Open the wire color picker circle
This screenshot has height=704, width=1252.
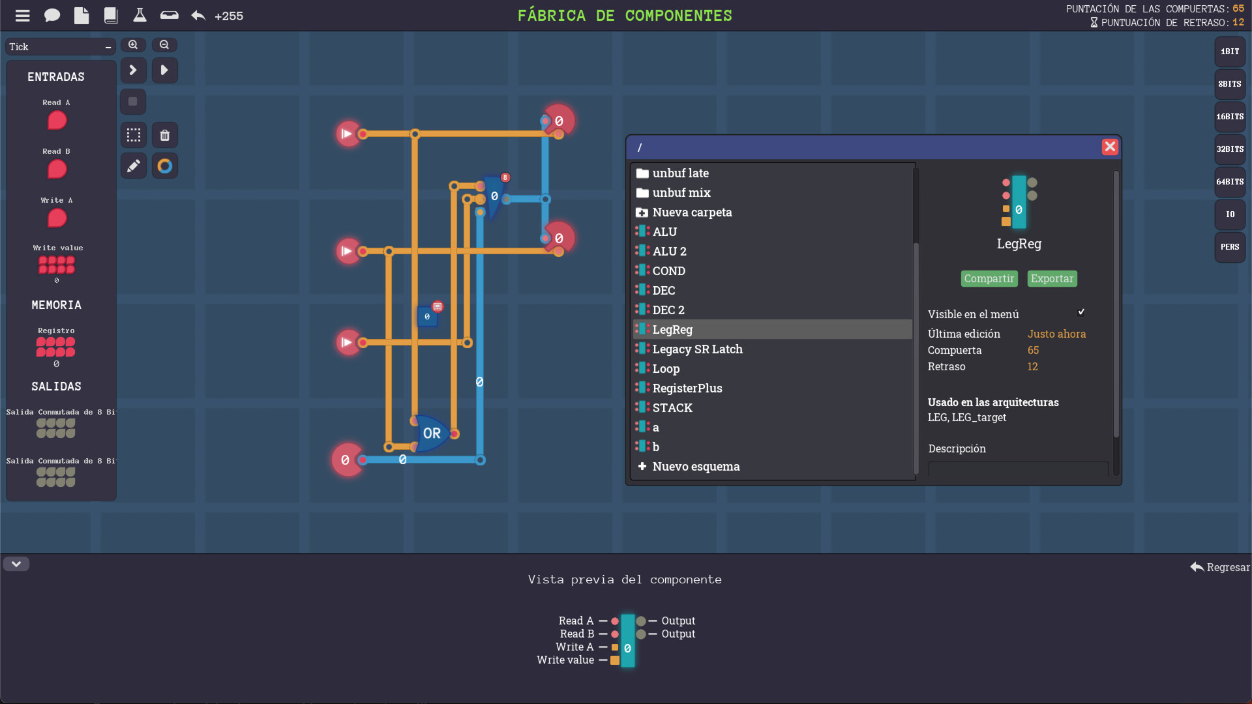point(164,166)
